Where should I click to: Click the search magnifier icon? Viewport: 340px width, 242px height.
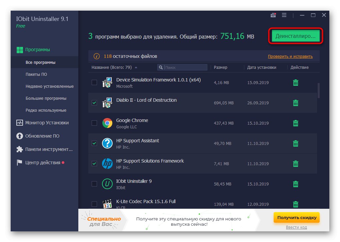pyautogui.click(x=161, y=67)
